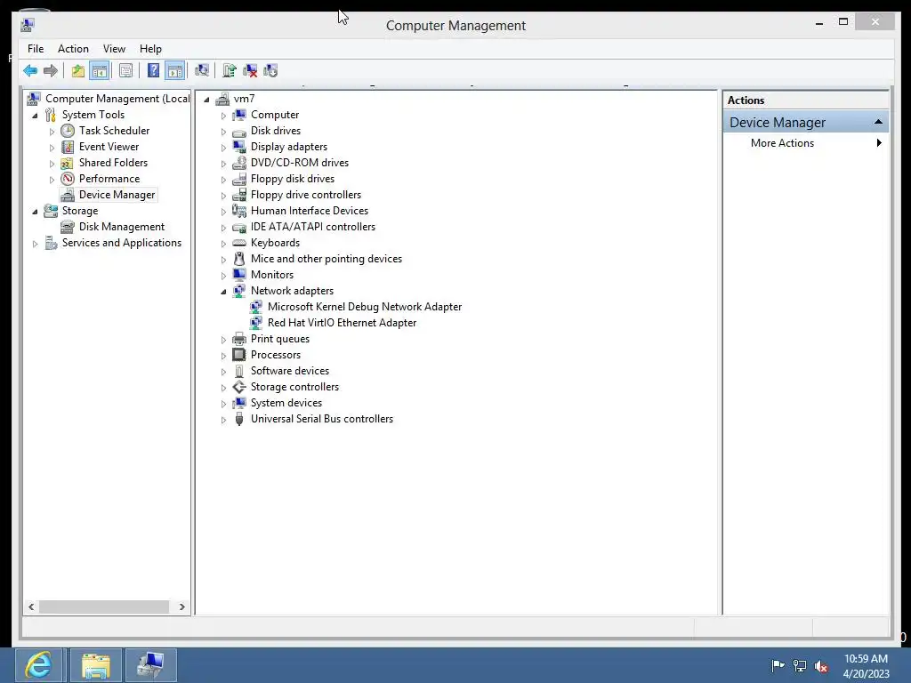Viewport: 911px width, 683px height.
Task: Select System Tools in the console tree
Action: (93, 115)
